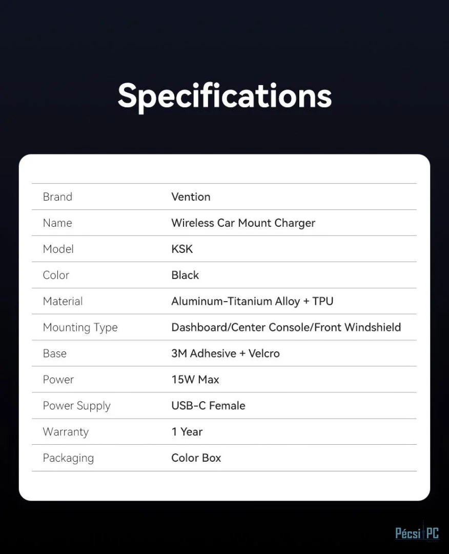Viewport: 449px width, 554px height.
Task: Click the Color Box packaging value
Action: (x=196, y=458)
